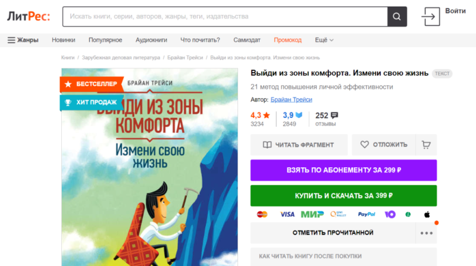476x266 pixels.
Task: Toggle Отметить прочитанной button
Action: 333,233
